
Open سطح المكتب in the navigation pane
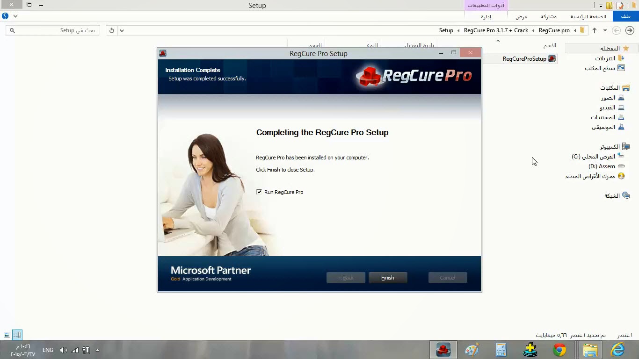(600, 68)
